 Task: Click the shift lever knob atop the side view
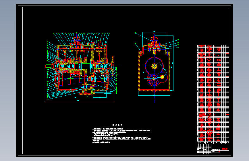(154, 38)
